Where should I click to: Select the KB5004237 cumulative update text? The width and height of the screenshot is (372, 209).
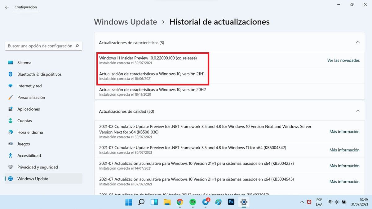point(197,163)
